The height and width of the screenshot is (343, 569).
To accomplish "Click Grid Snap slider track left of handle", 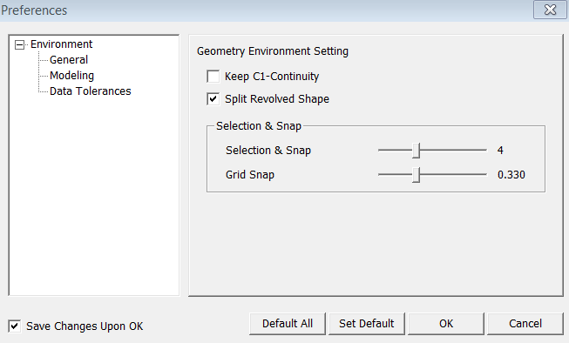I will pos(395,175).
